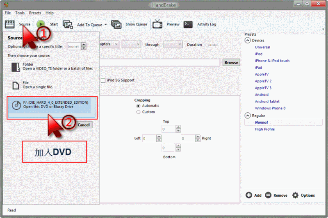
Task: Open the Help menu
Action: [x=50, y=13]
